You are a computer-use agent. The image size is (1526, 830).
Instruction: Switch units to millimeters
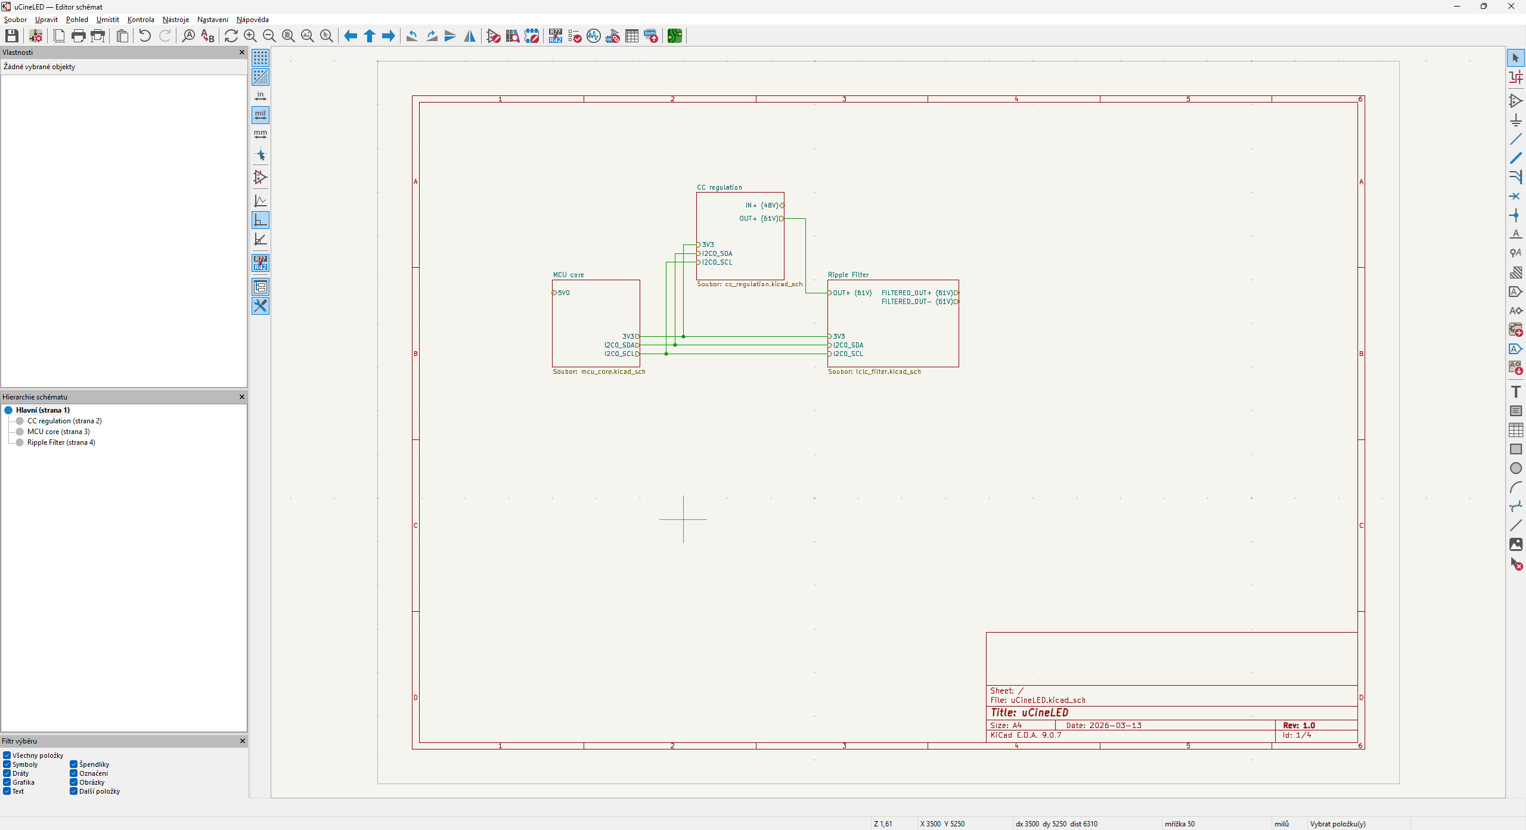coord(260,134)
